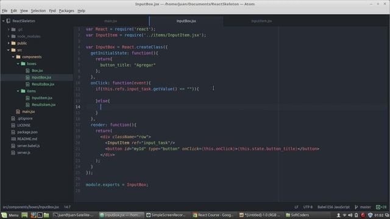Screen dimensions: 390x219
Task: Open Box.jsx in the tree view
Action: (x=37, y=71)
